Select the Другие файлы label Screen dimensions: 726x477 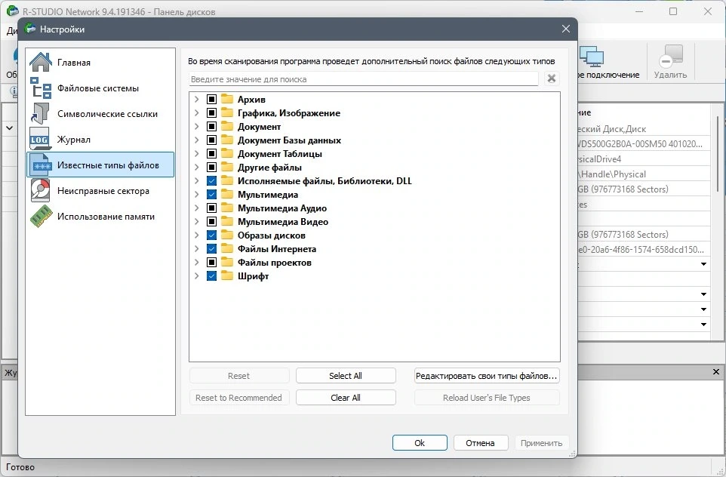[269, 168]
